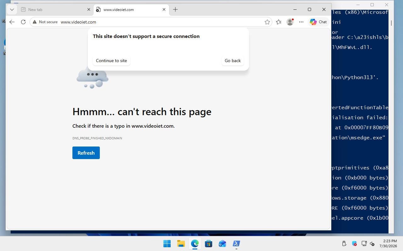Image resolution: width=403 pixels, height=251 pixels.
Task: Select the www.videoiet.com tab
Action: (x=131, y=9)
